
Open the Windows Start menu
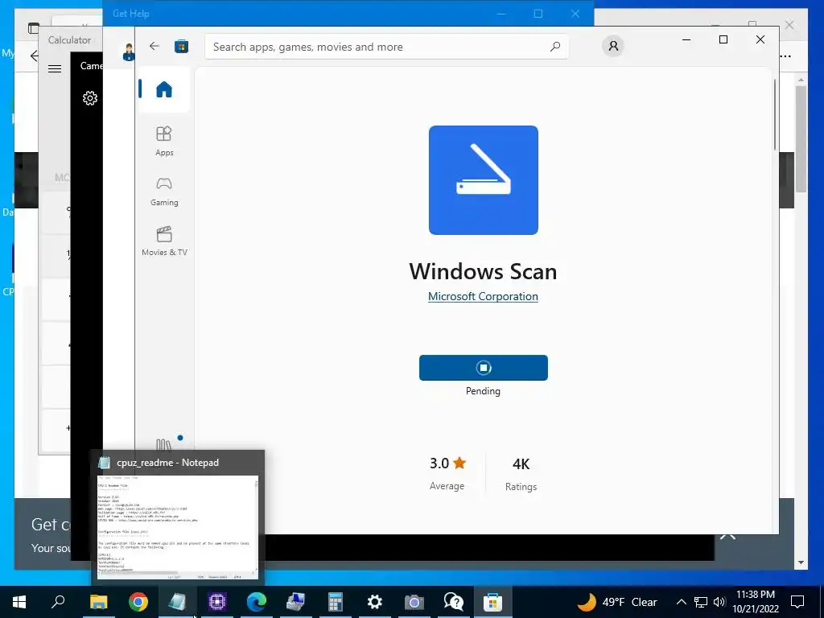coord(19,602)
